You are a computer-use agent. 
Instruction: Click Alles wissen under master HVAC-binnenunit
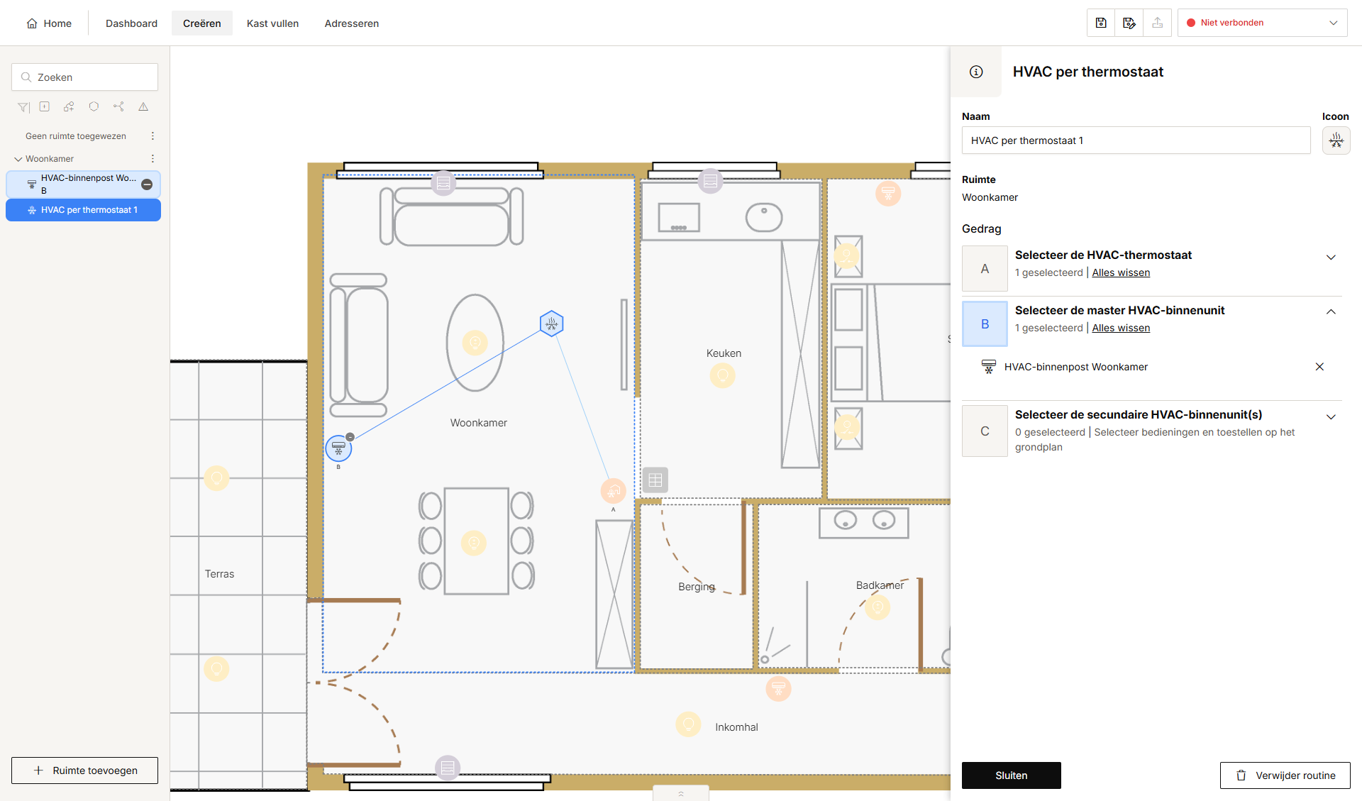(1121, 328)
